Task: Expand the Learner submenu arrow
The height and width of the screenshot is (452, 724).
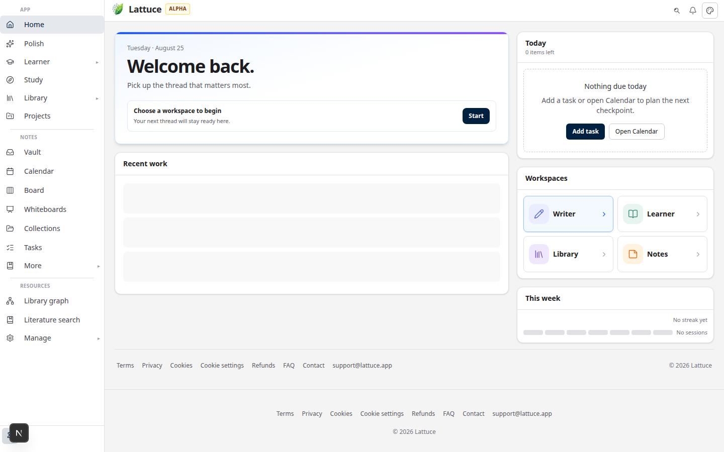Action: click(97, 62)
